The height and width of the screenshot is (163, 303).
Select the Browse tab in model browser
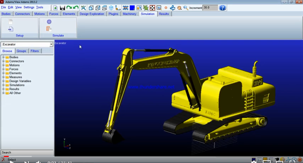[7, 51]
